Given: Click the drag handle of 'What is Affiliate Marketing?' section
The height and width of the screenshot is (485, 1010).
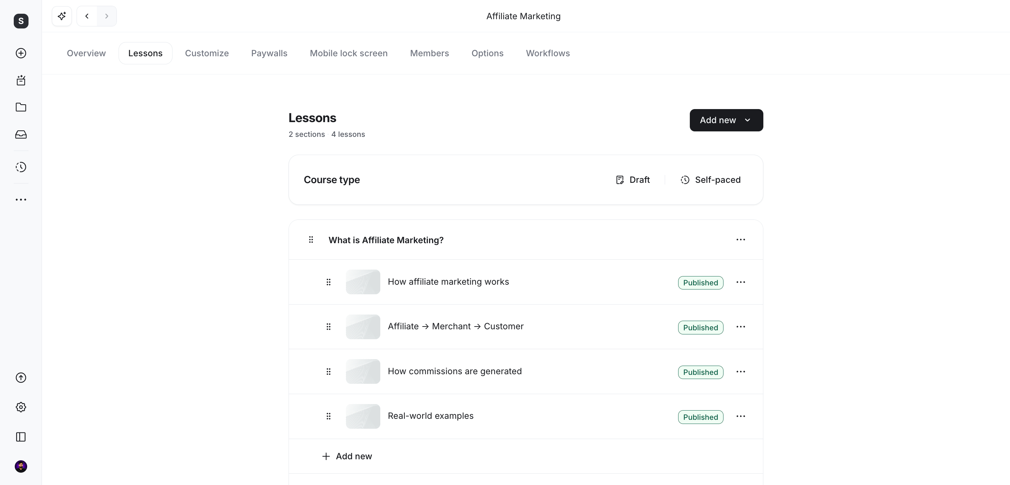Looking at the screenshot, I should 311,239.
